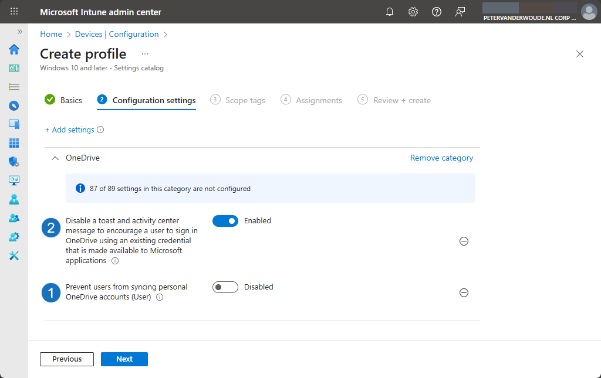
Task: Click the Next button
Action: point(124,359)
